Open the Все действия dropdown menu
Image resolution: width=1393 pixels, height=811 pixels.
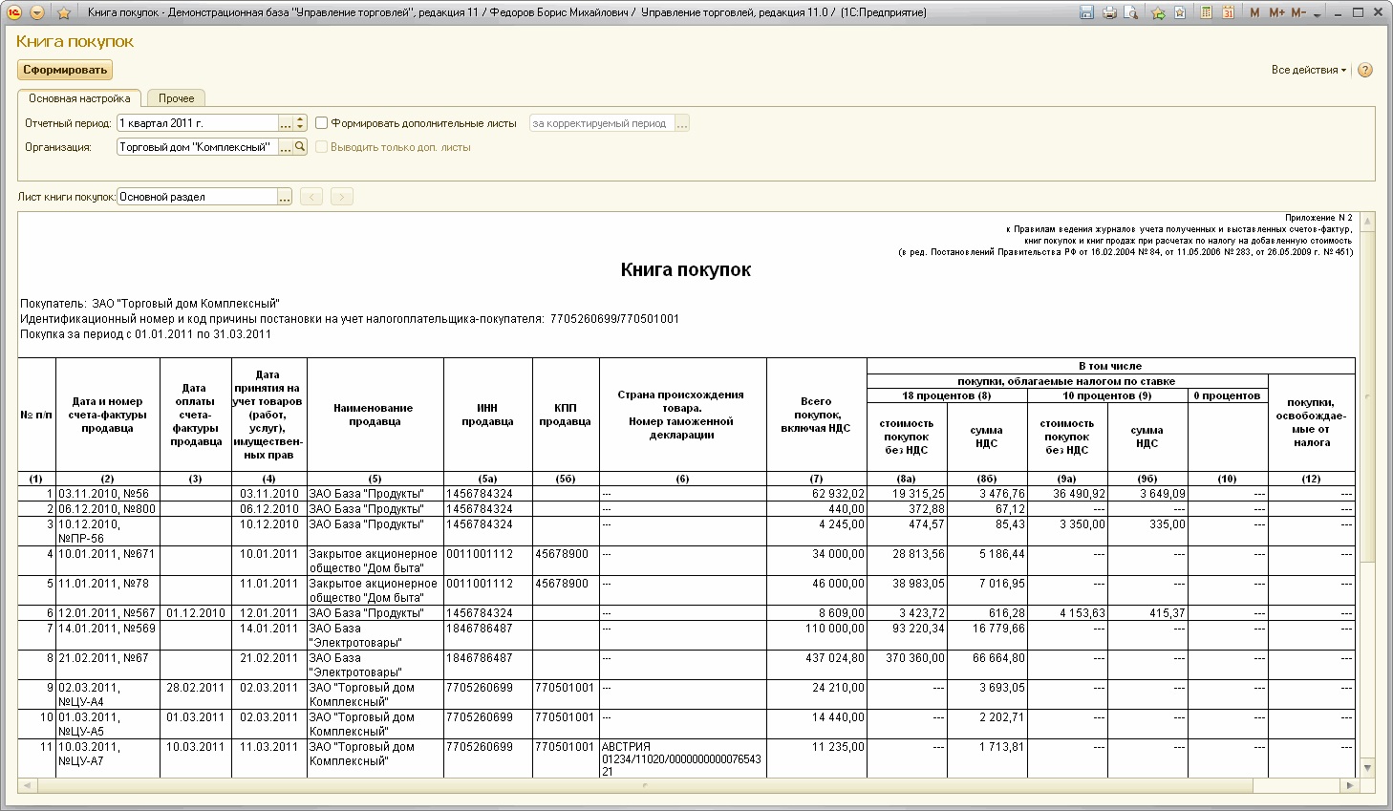[x=1308, y=70]
